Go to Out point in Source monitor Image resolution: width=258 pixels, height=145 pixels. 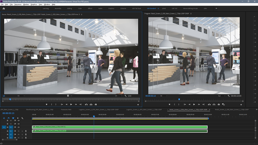tap(80, 104)
